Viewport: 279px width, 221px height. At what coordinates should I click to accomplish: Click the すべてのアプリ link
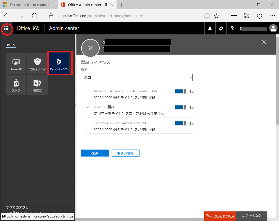tap(17, 207)
